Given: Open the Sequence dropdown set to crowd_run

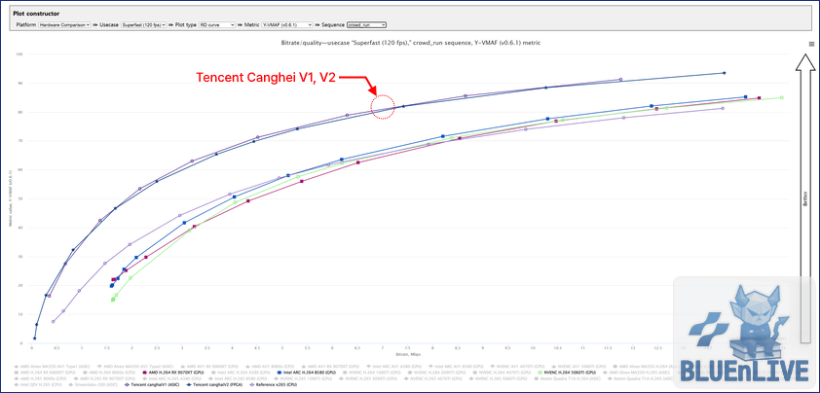Looking at the screenshot, I should point(366,24).
